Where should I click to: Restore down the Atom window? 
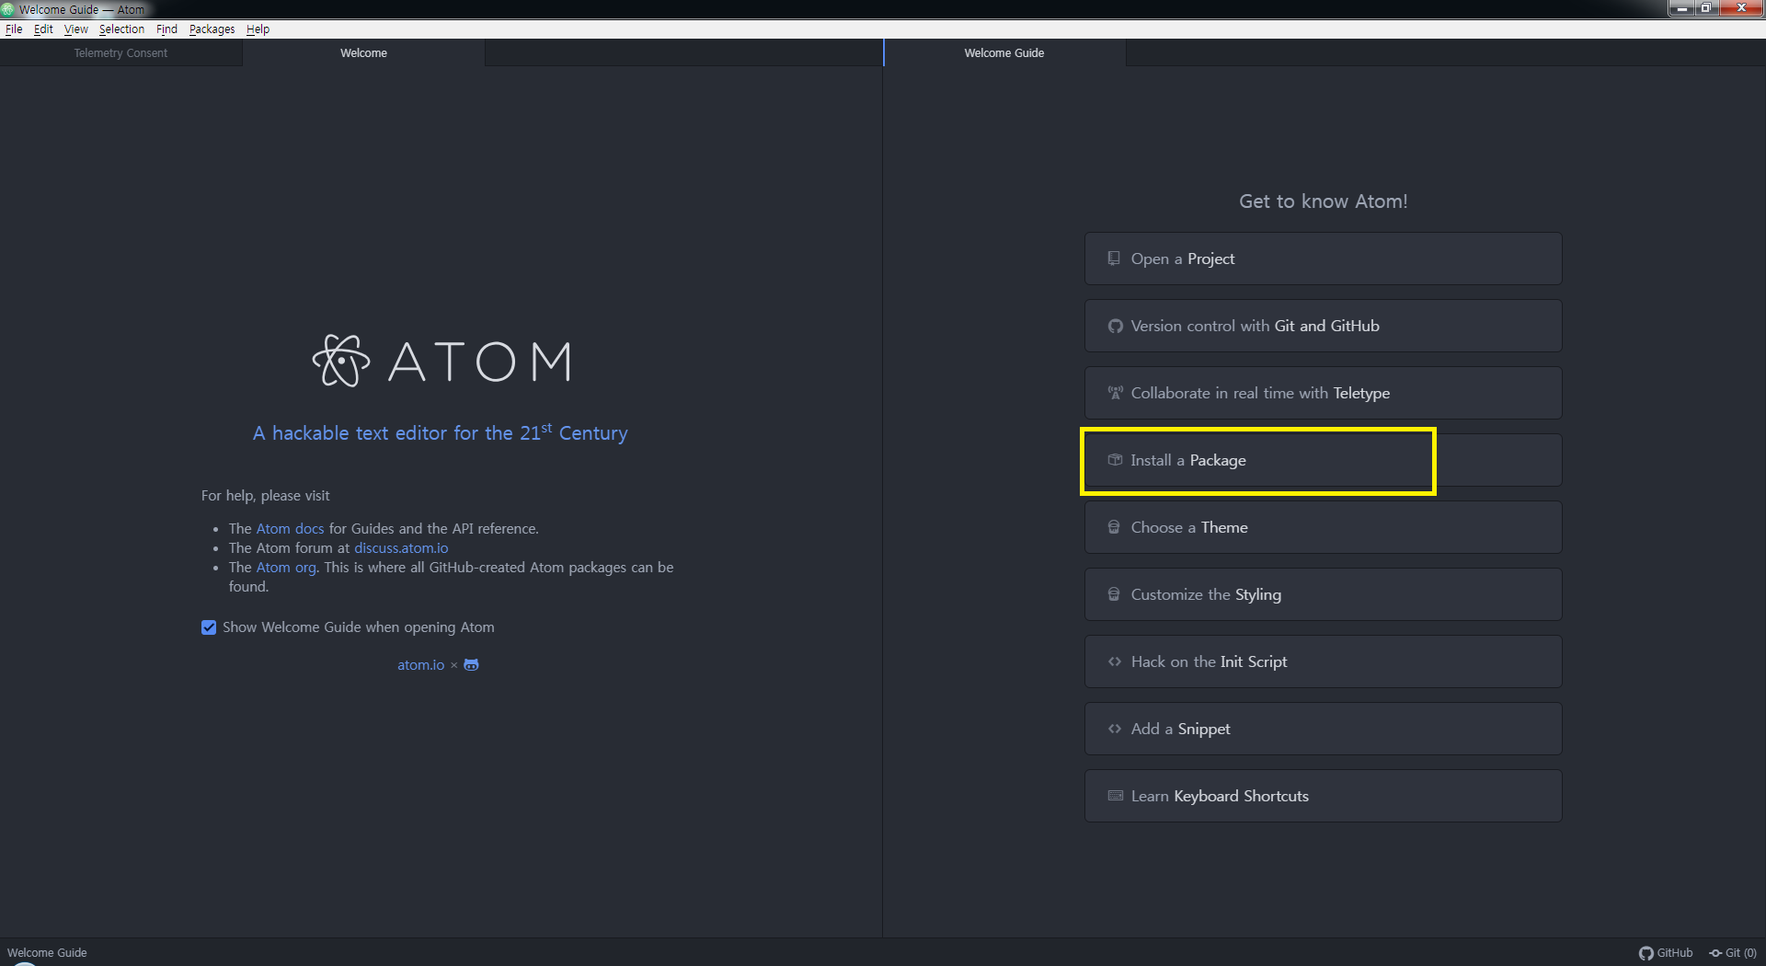click(1706, 8)
